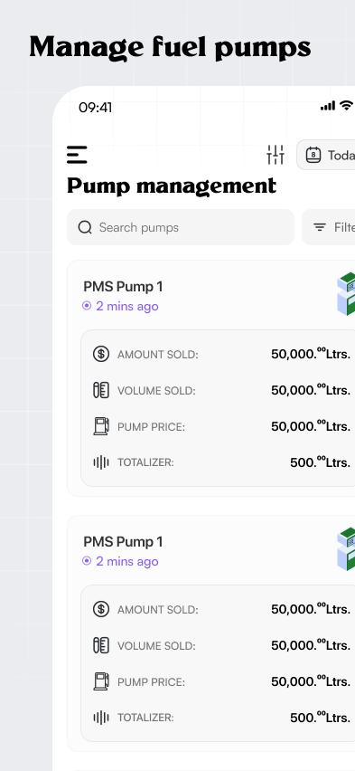Viewport: 355px width, 771px height.
Task: Click the fuel pump price icon in second card
Action: tap(101, 681)
